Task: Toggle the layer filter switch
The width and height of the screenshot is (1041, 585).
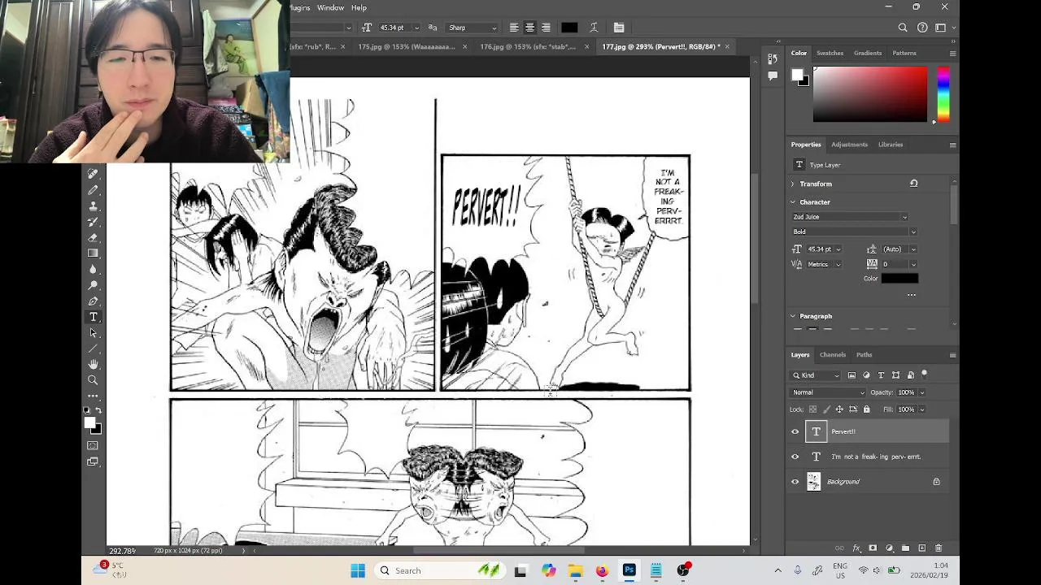Action: point(924,375)
